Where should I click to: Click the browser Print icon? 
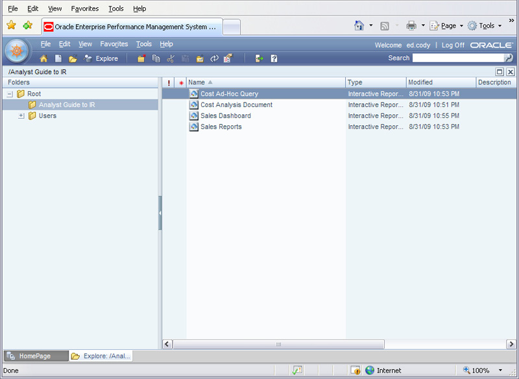coord(411,25)
